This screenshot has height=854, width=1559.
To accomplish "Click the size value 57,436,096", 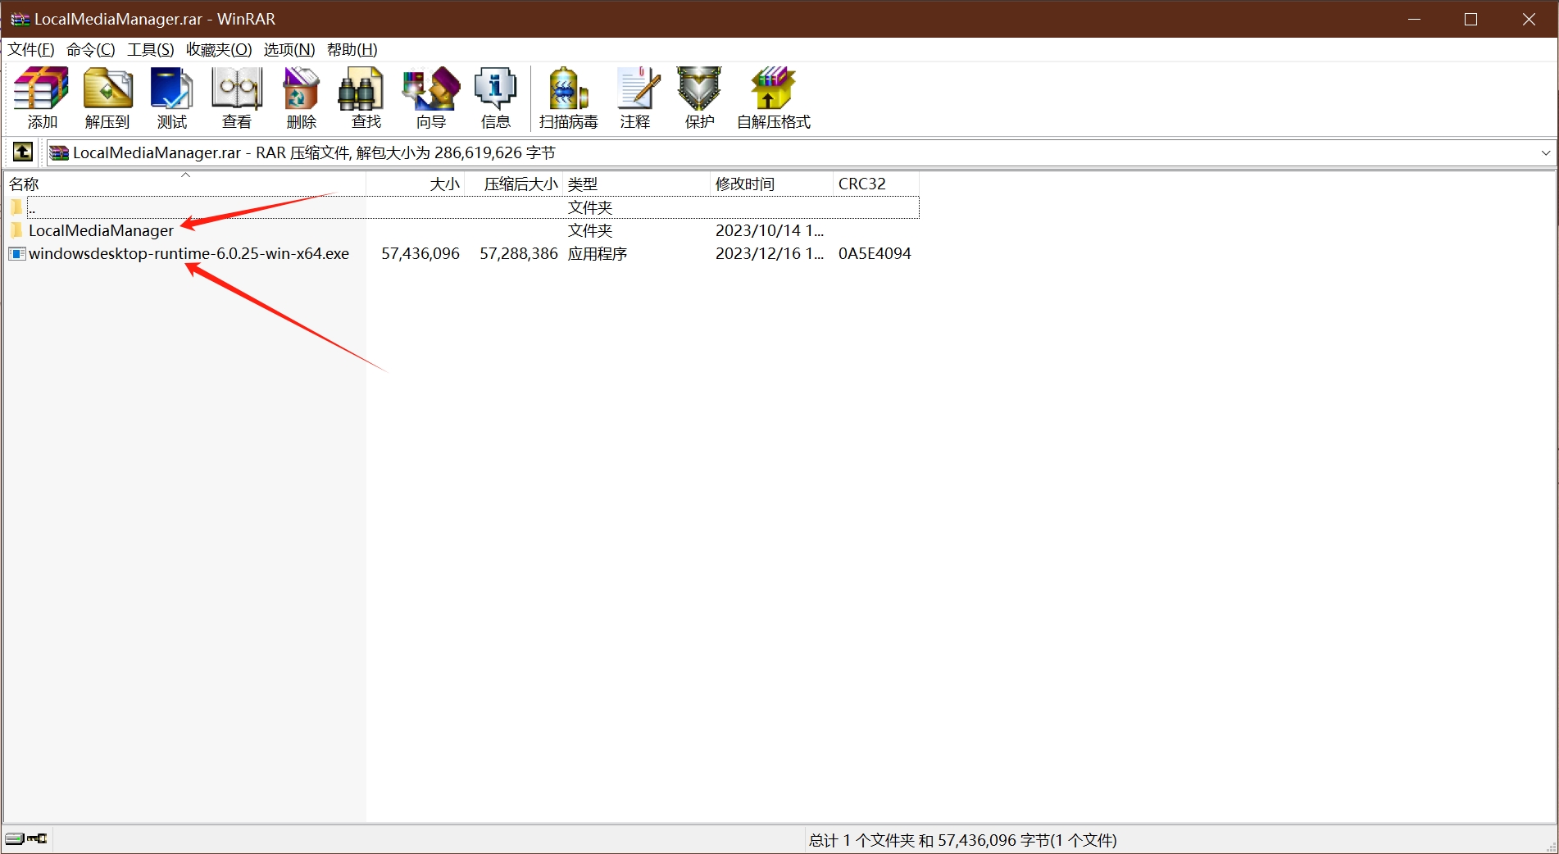I will click(420, 254).
